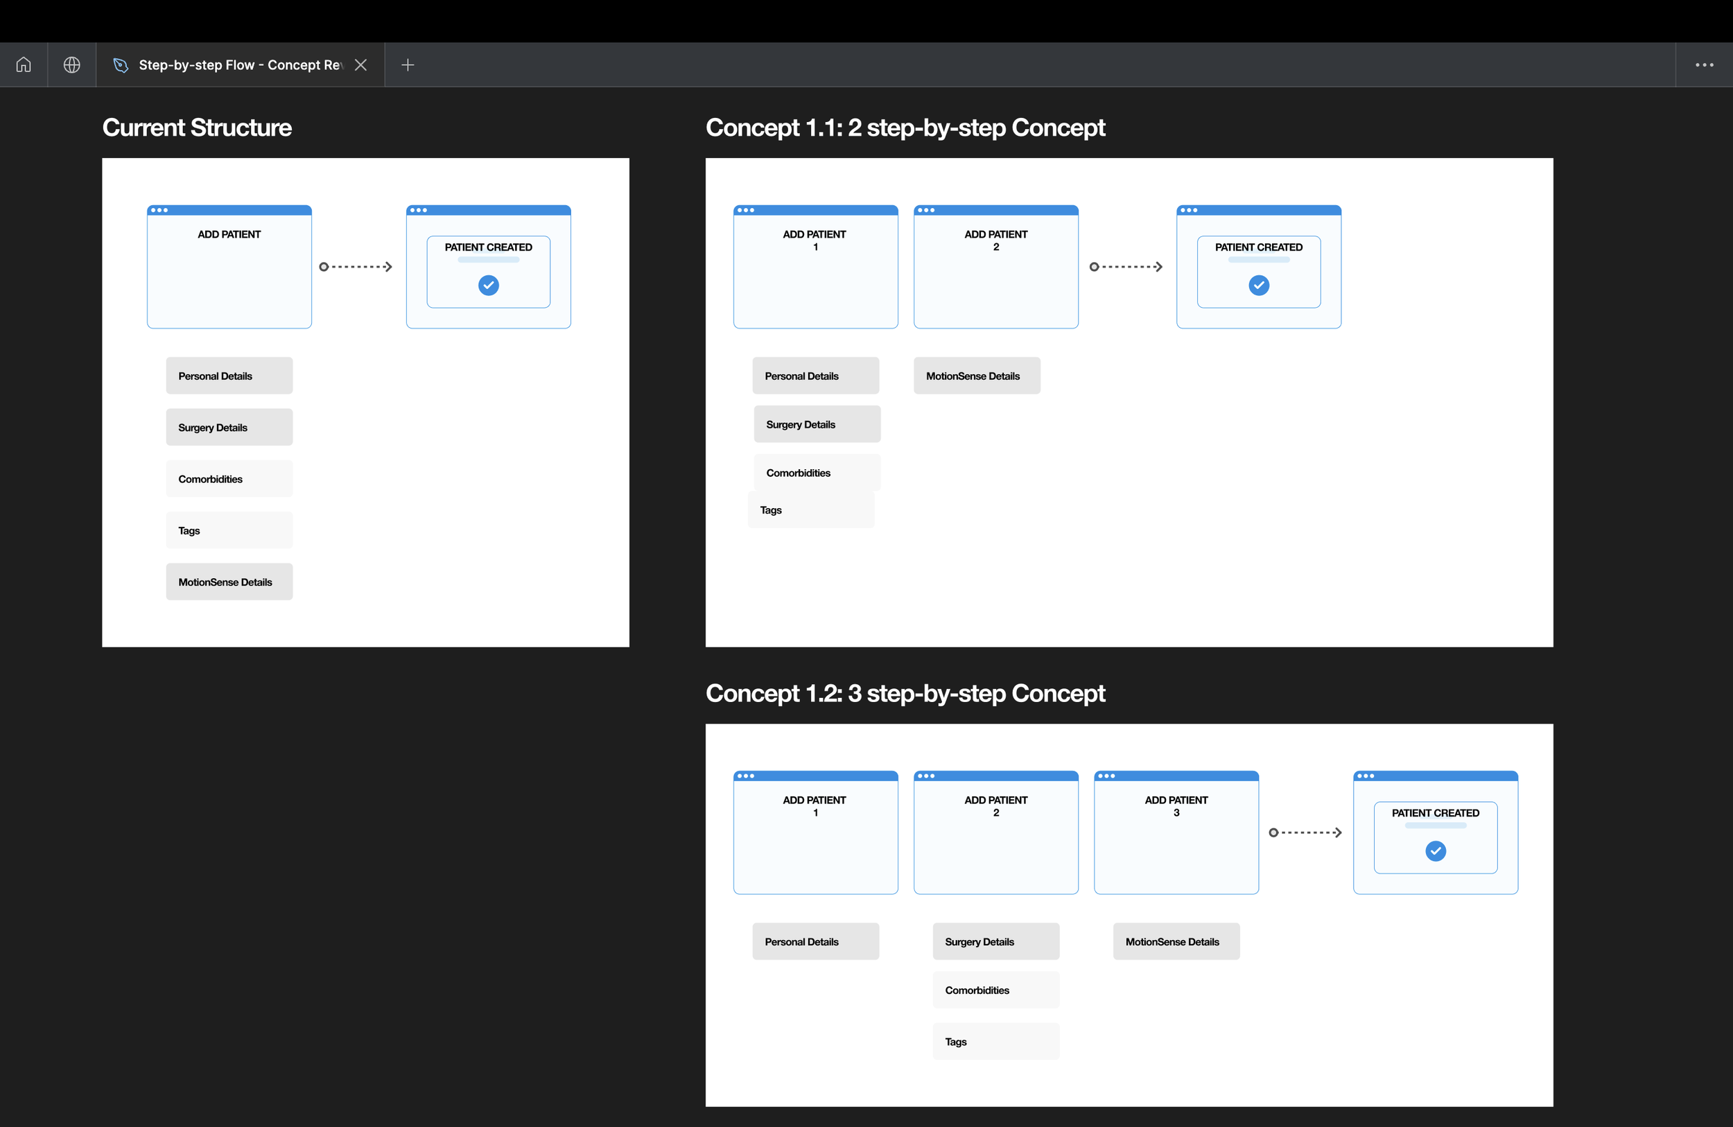Select dotted arrow in Current Structure frame
1733x1127 pixels.
click(x=356, y=267)
